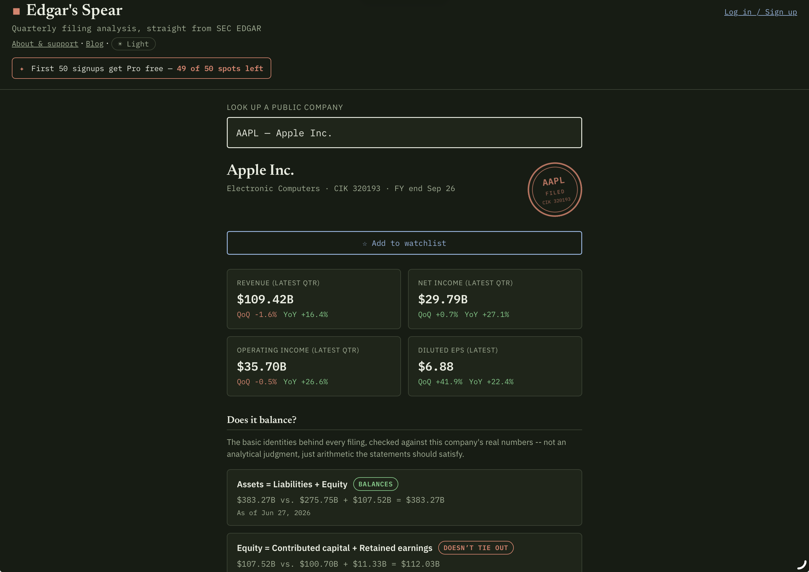Viewport: 809px width, 572px height.
Task: Open the Blog link
Action: coord(95,44)
